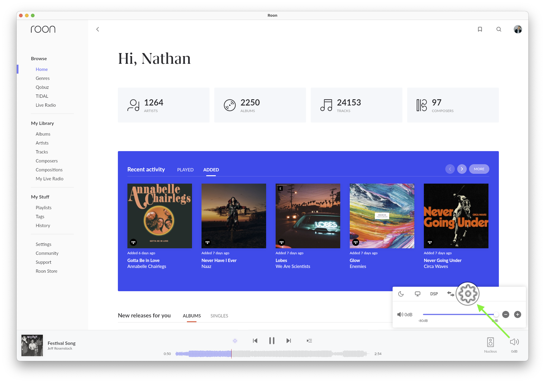Open Qobuz in sidebar
Image resolution: width=545 pixels, height=383 pixels.
coord(42,87)
